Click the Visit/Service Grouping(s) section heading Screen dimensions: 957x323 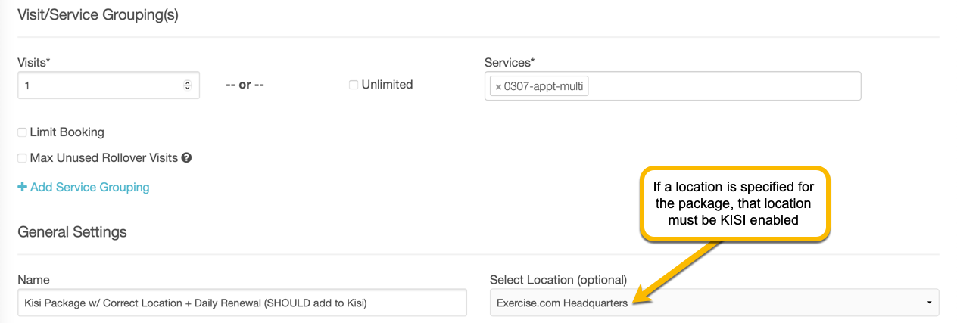98,14
